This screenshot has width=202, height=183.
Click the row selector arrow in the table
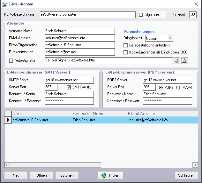pyautogui.click(x=8, y=120)
